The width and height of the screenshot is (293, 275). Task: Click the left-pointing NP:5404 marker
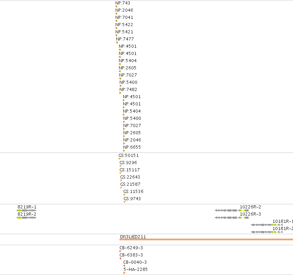point(119,64)
